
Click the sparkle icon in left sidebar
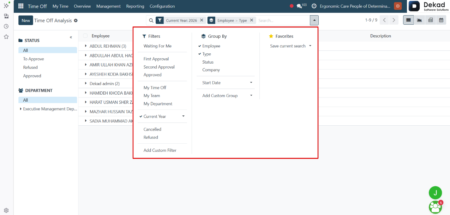click(6, 6)
